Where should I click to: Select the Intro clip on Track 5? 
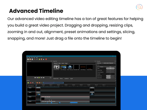(38, 89)
